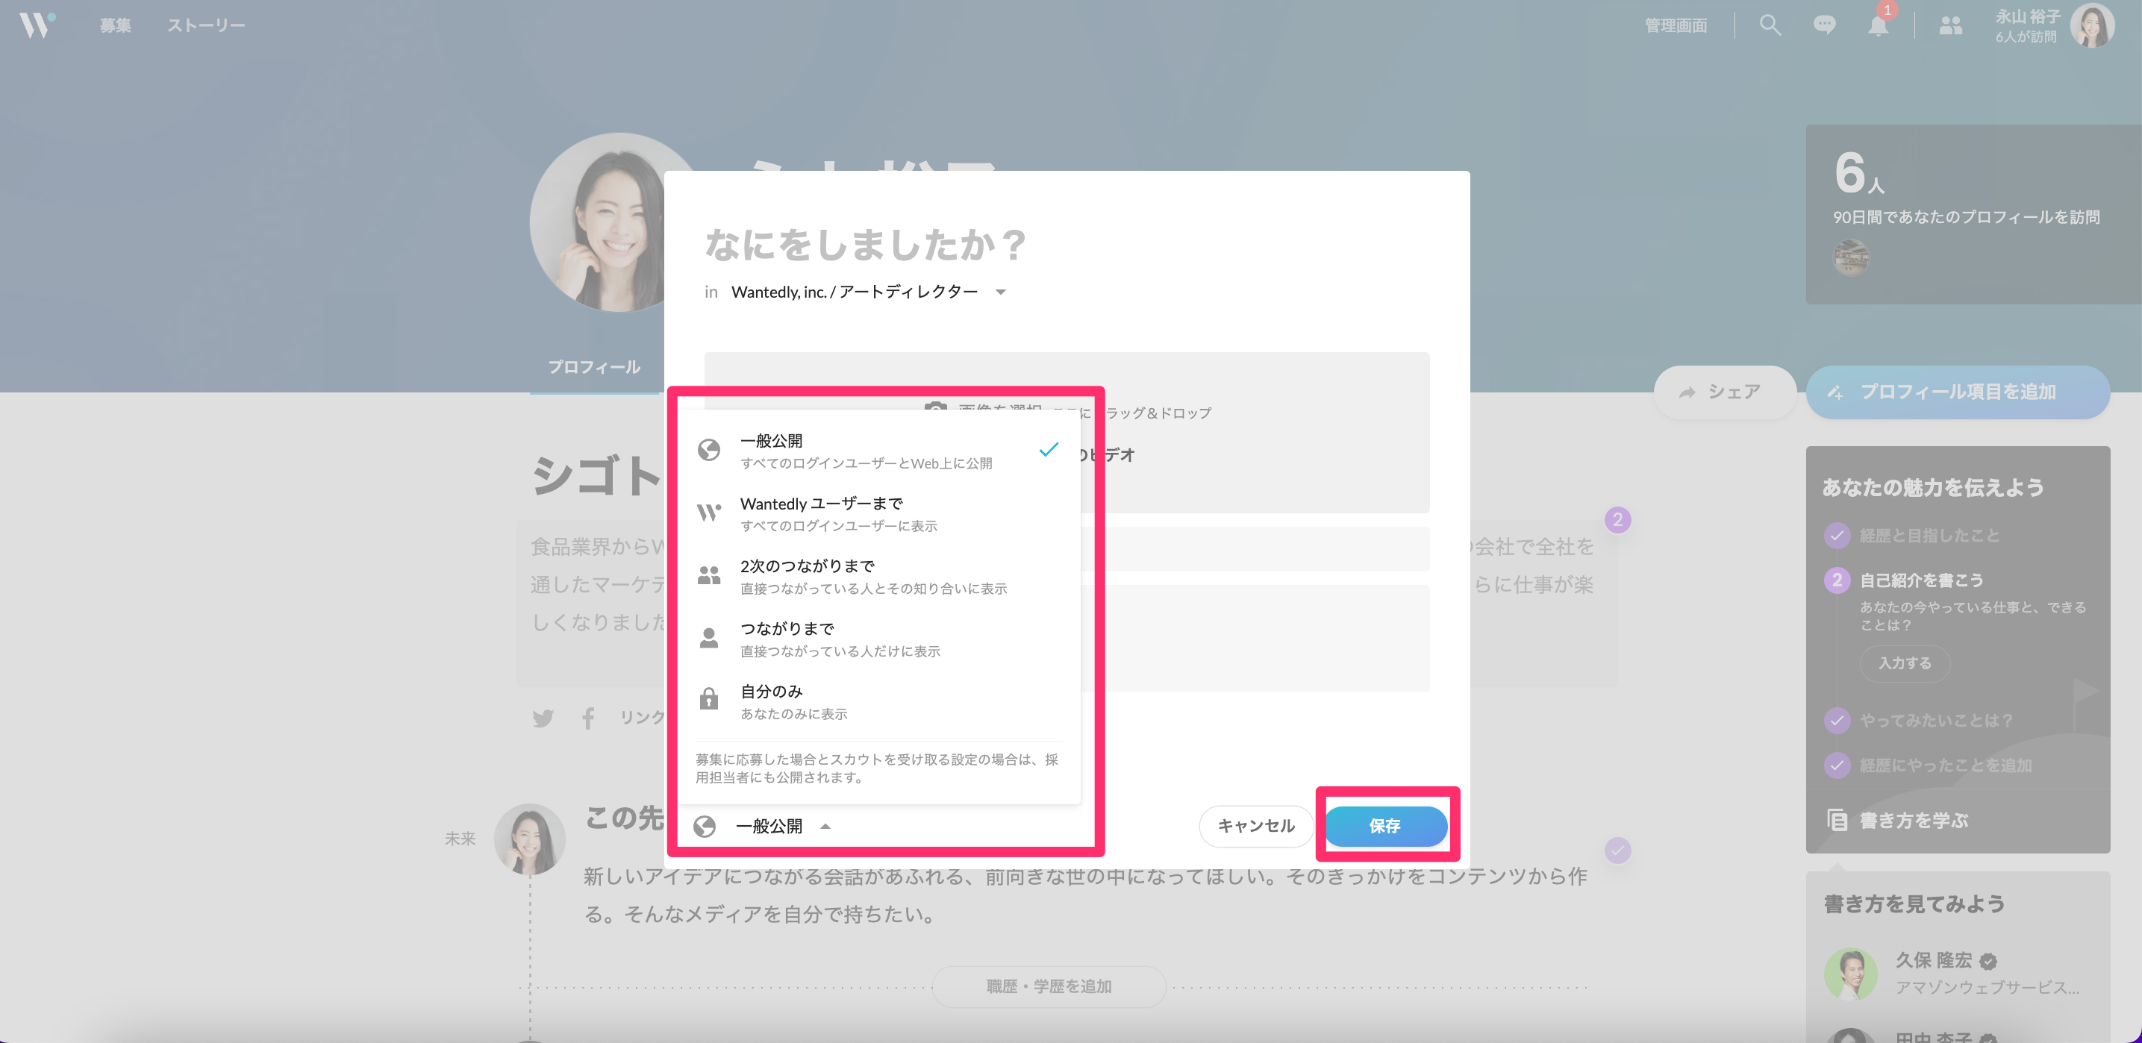Click 職歴・学歴を追加 button

1049,986
